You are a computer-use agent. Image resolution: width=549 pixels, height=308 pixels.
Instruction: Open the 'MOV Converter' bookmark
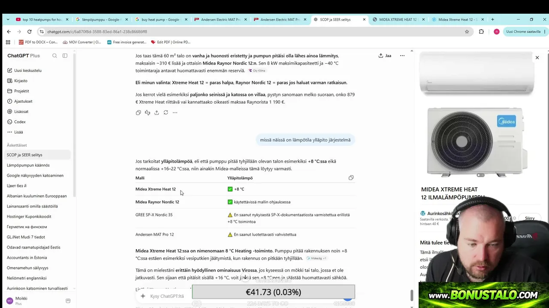click(82, 42)
